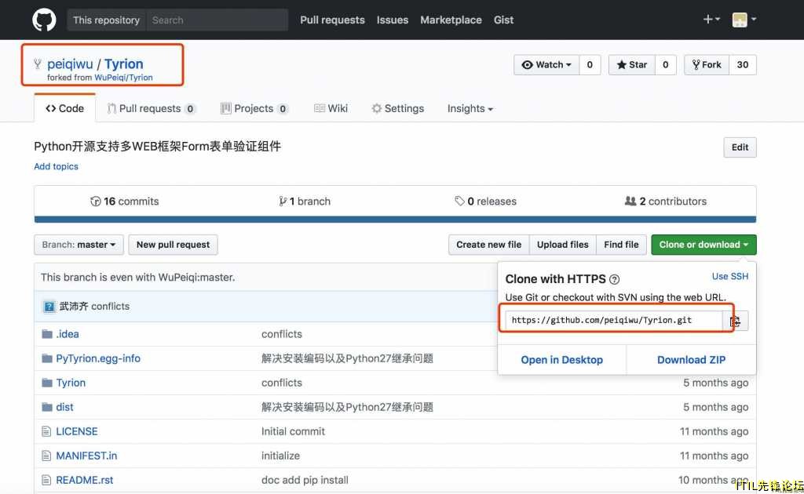This screenshot has width=804, height=494.
Task: Open the Tyrion repository name link
Action: click(x=123, y=64)
